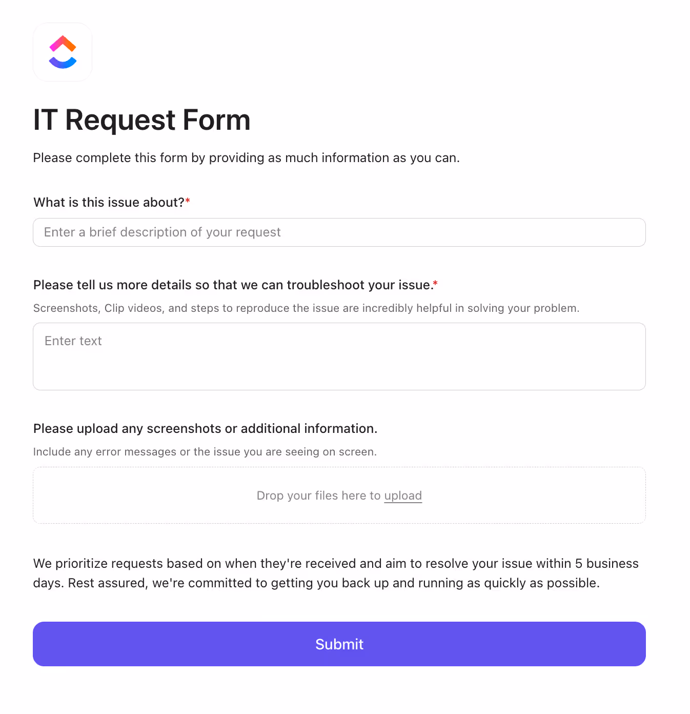
Task: Click the 'Please upload any screenshots' label
Action: 205,428
